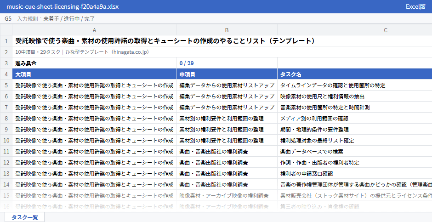Click cell 'メディア別の利用範囲の確認'
Image resolution: width=432 pixels, height=222 pixels.
(x=355, y=118)
